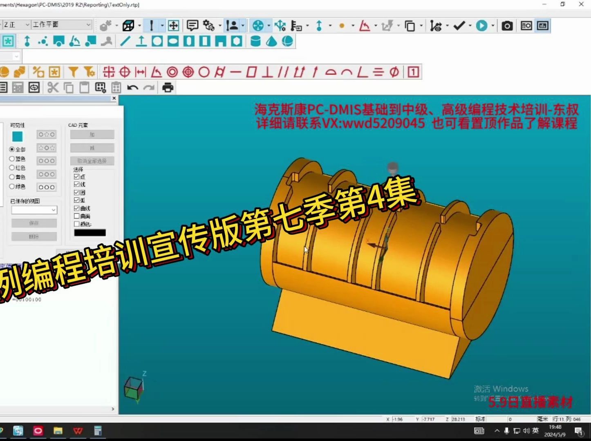Click the 保存 button
591x441 pixels.
[34, 223]
